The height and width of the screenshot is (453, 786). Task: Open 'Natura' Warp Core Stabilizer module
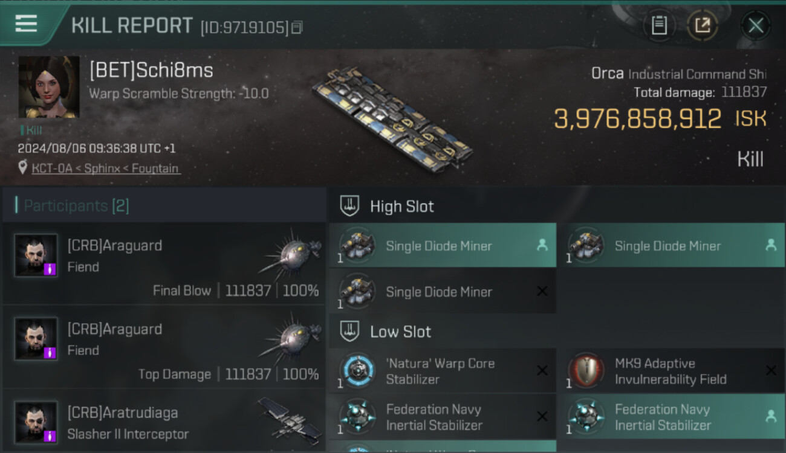(442, 371)
